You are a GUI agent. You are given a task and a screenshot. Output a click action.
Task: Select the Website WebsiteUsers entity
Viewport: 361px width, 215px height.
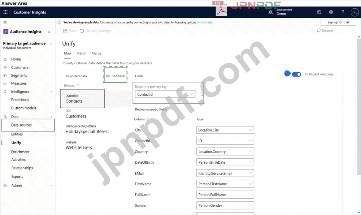click(79, 145)
